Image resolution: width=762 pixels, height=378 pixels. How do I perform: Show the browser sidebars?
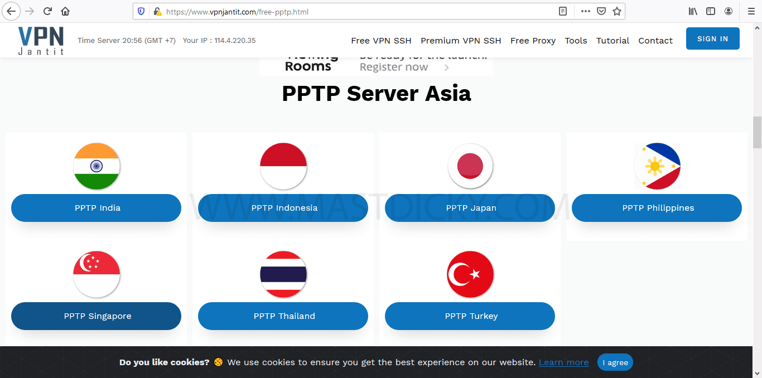711,11
